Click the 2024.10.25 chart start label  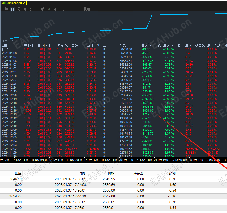8,41
